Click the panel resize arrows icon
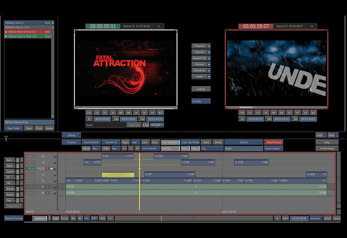The width and height of the screenshot is (347, 238). click(6, 138)
